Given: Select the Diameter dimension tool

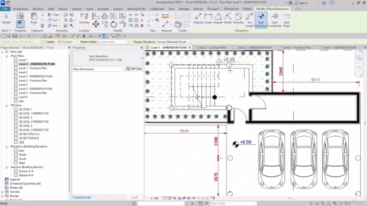Looking at the screenshot, I should 239,18.
